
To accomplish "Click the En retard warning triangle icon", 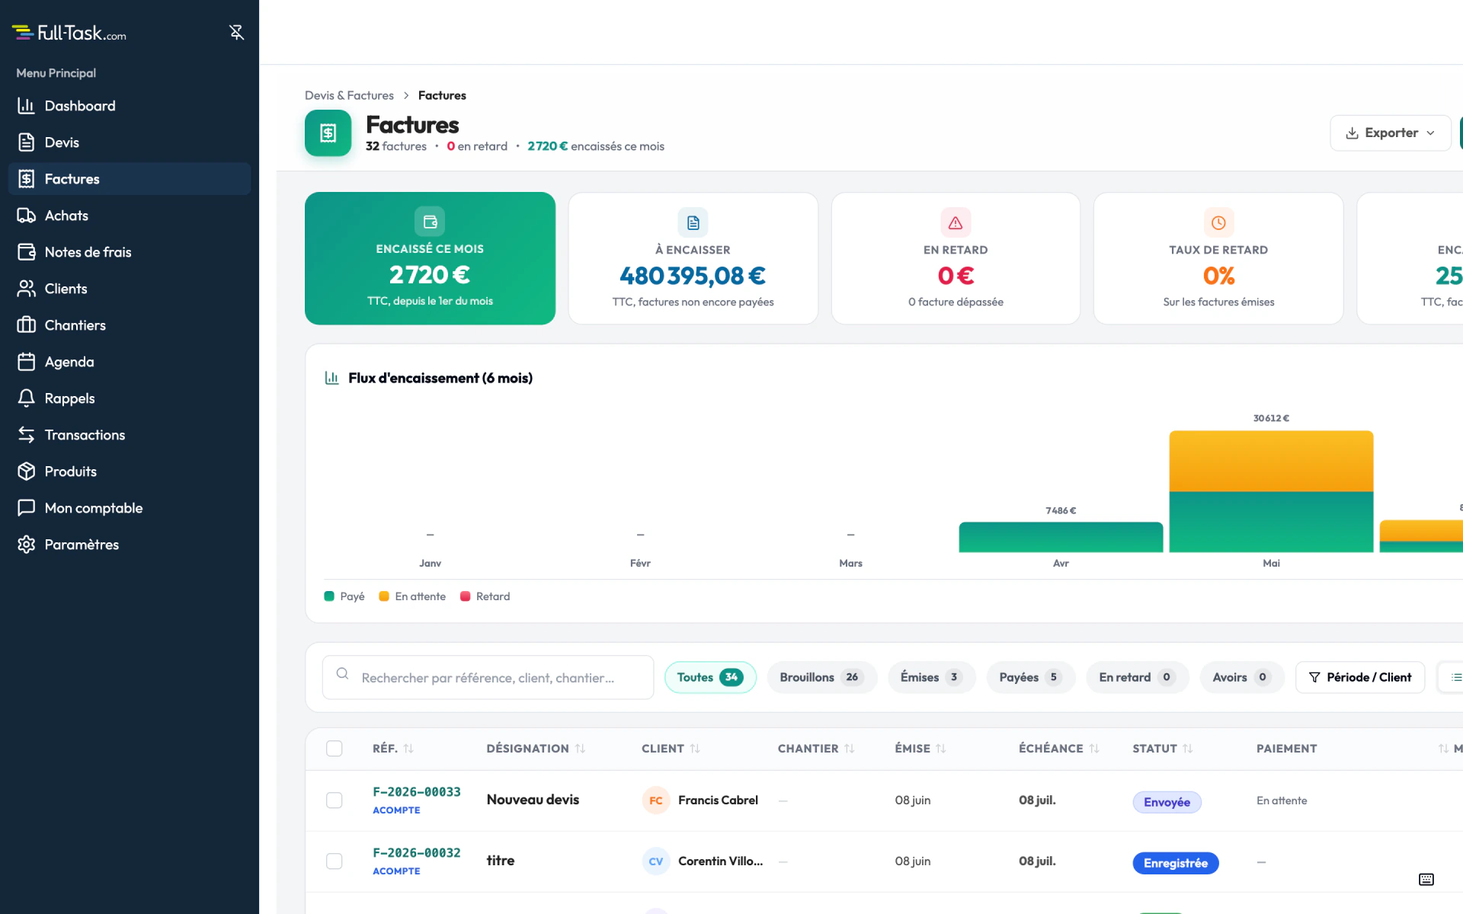I will [x=956, y=223].
